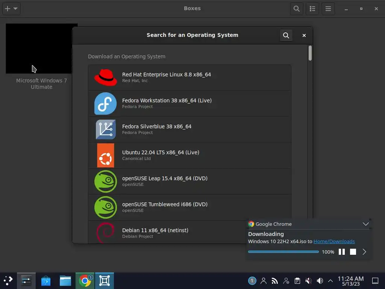
Task: Open the volume speaker tray icon
Action: pyautogui.click(x=320, y=281)
